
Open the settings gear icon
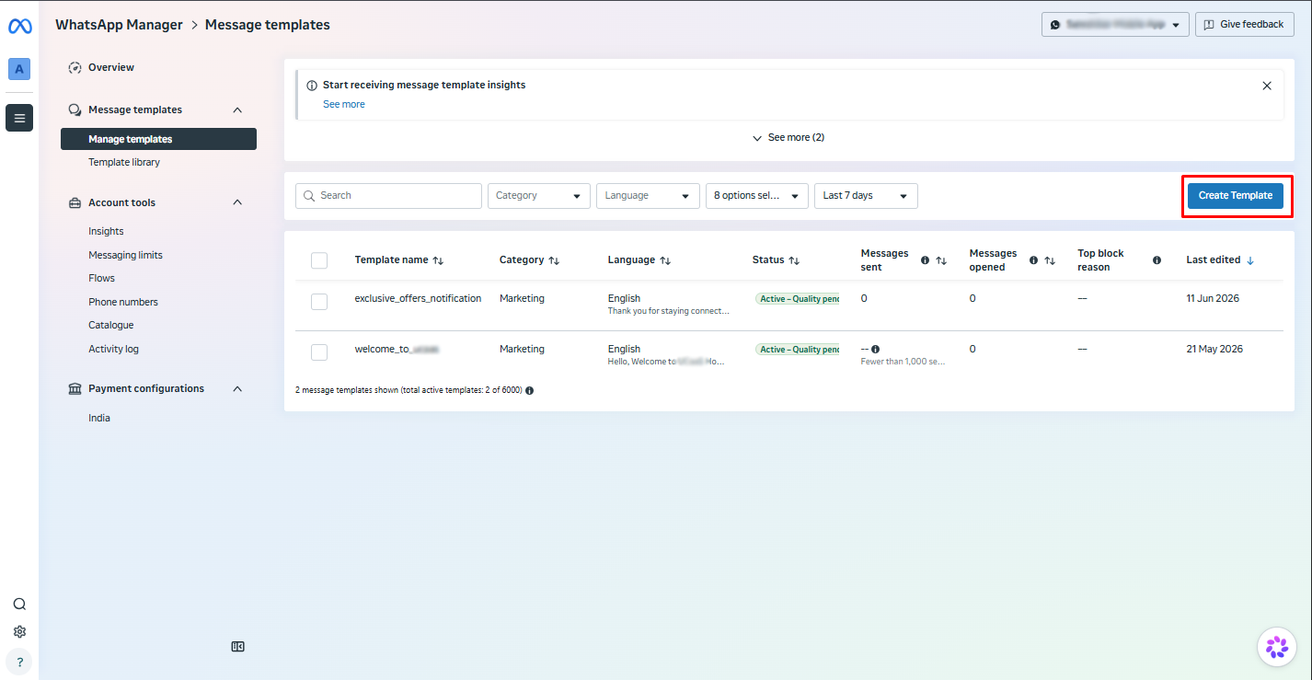(x=19, y=632)
